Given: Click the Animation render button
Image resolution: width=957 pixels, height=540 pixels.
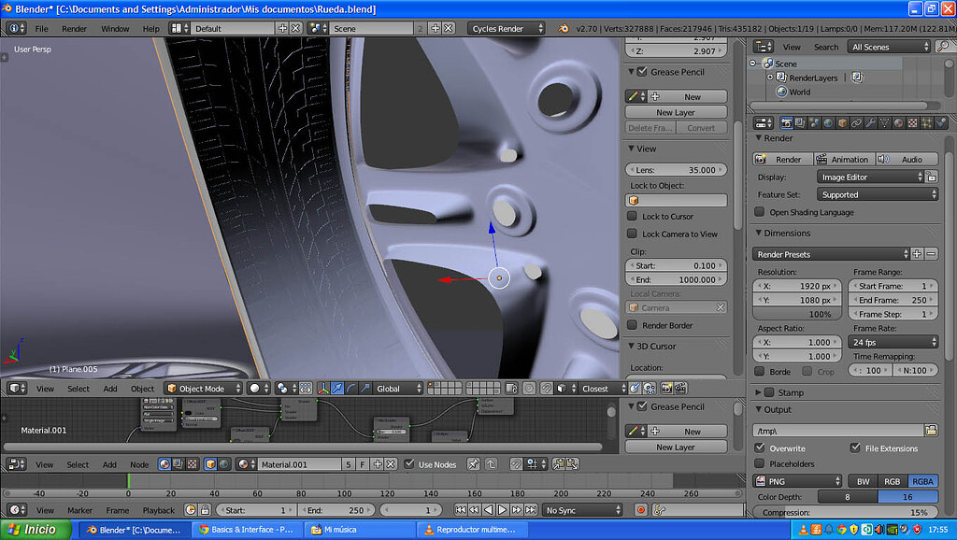Looking at the screenshot, I should [x=844, y=159].
